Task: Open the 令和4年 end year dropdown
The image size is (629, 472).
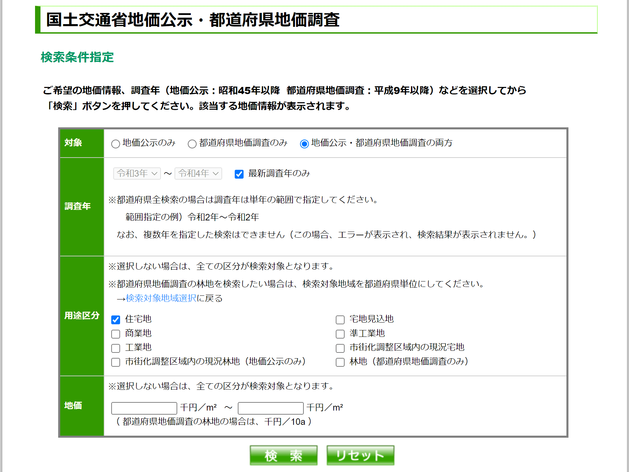Action: point(198,174)
